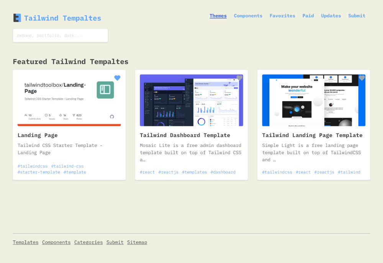Filter by #starter-template tag
Screen dimensions: 383x263
tap(39, 172)
